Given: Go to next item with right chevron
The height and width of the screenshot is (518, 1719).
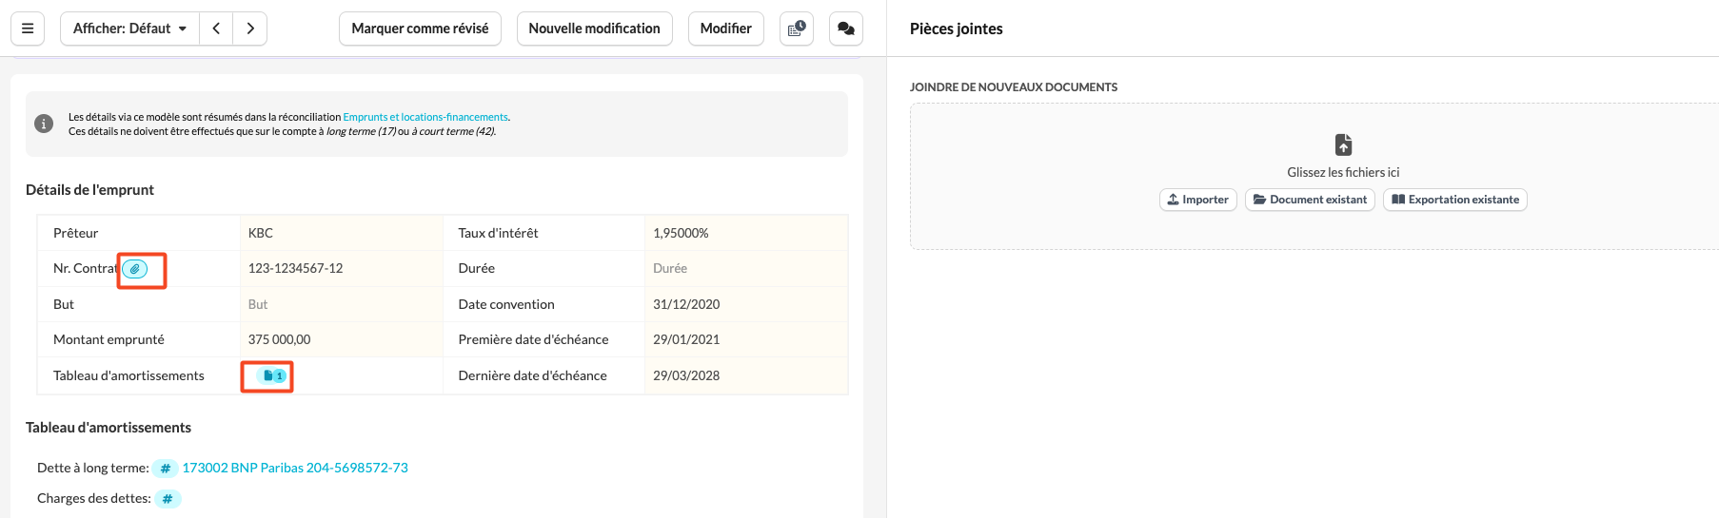Looking at the screenshot, I should 250,29.
